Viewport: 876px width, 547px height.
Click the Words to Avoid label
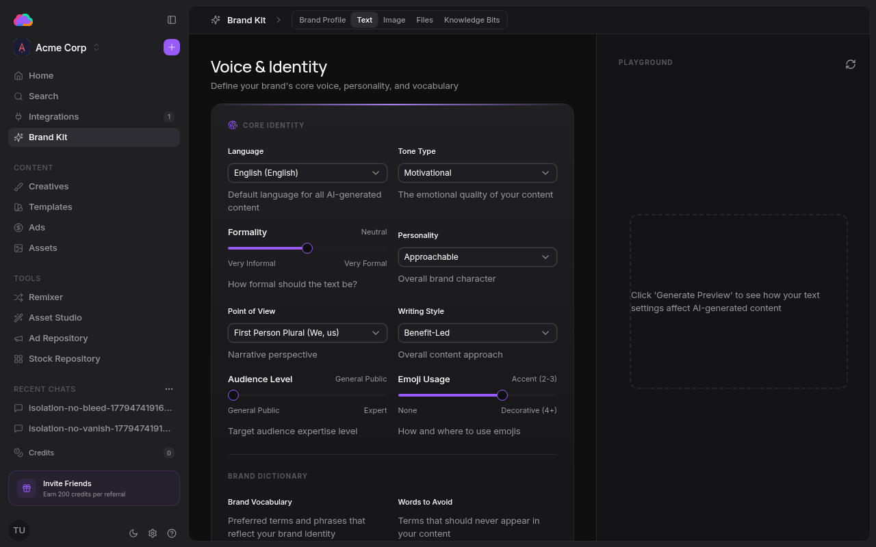425,502
